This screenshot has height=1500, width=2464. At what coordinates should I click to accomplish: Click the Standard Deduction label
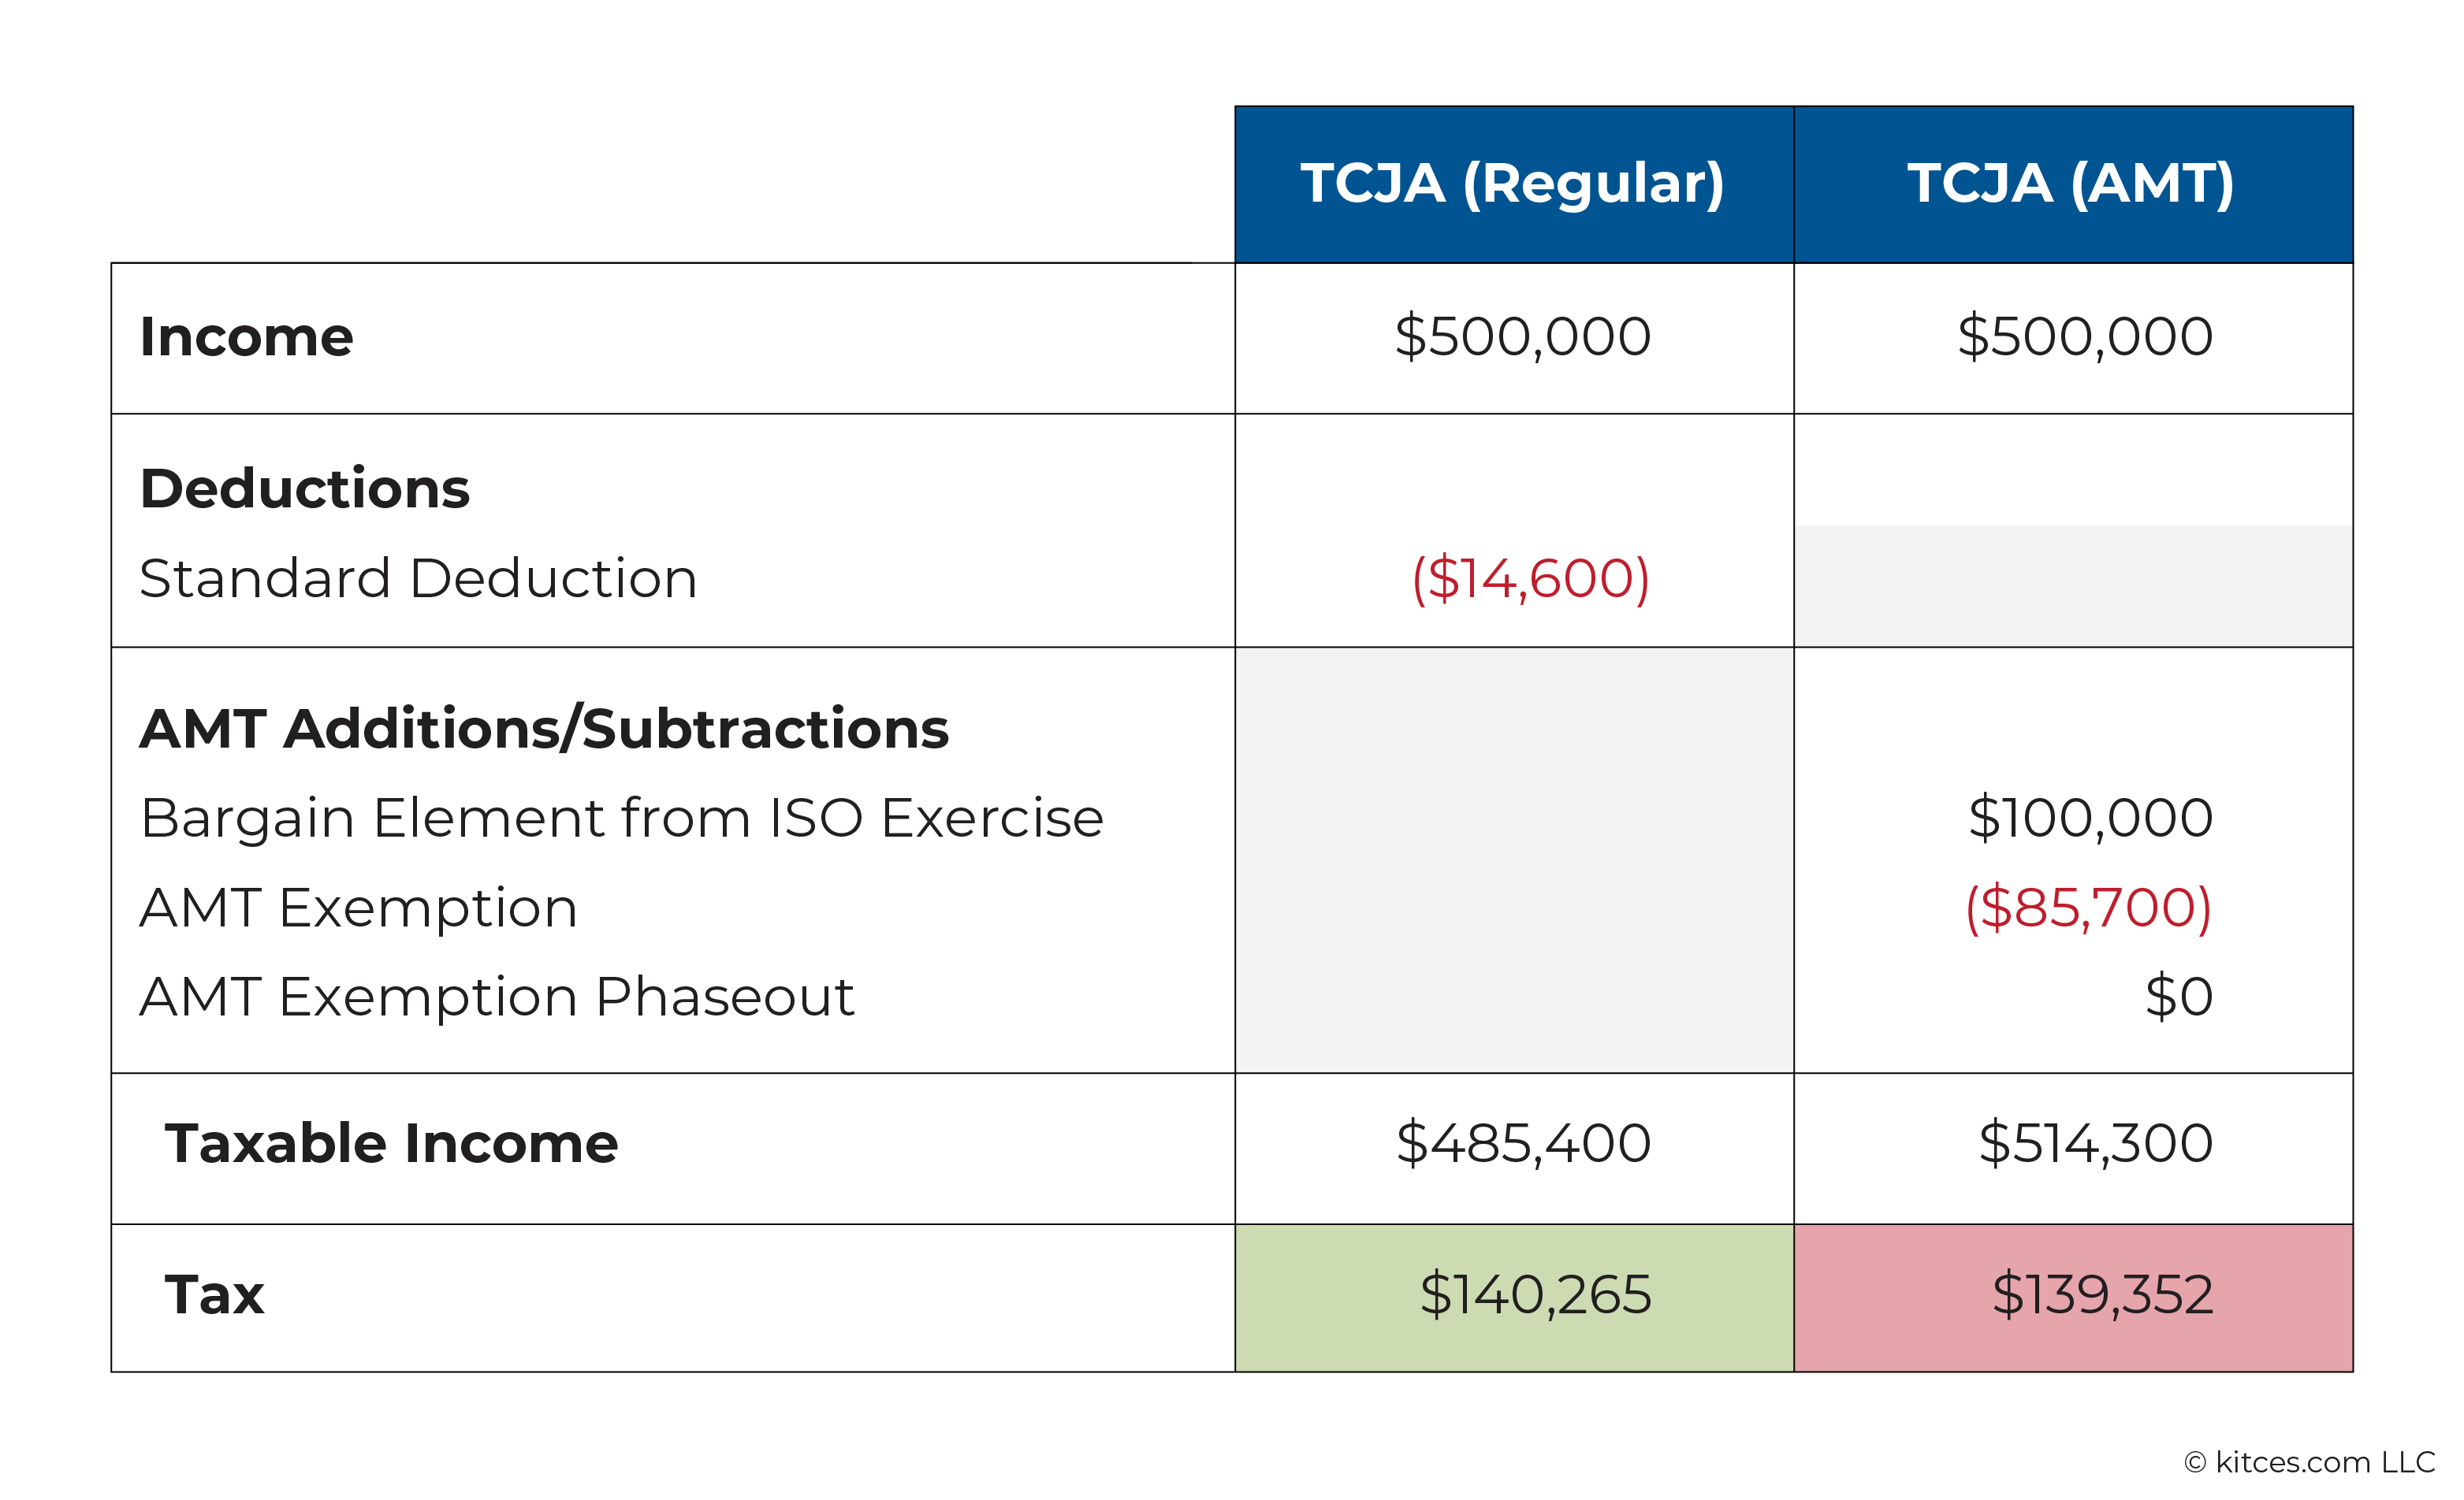[x=418, y=578]
